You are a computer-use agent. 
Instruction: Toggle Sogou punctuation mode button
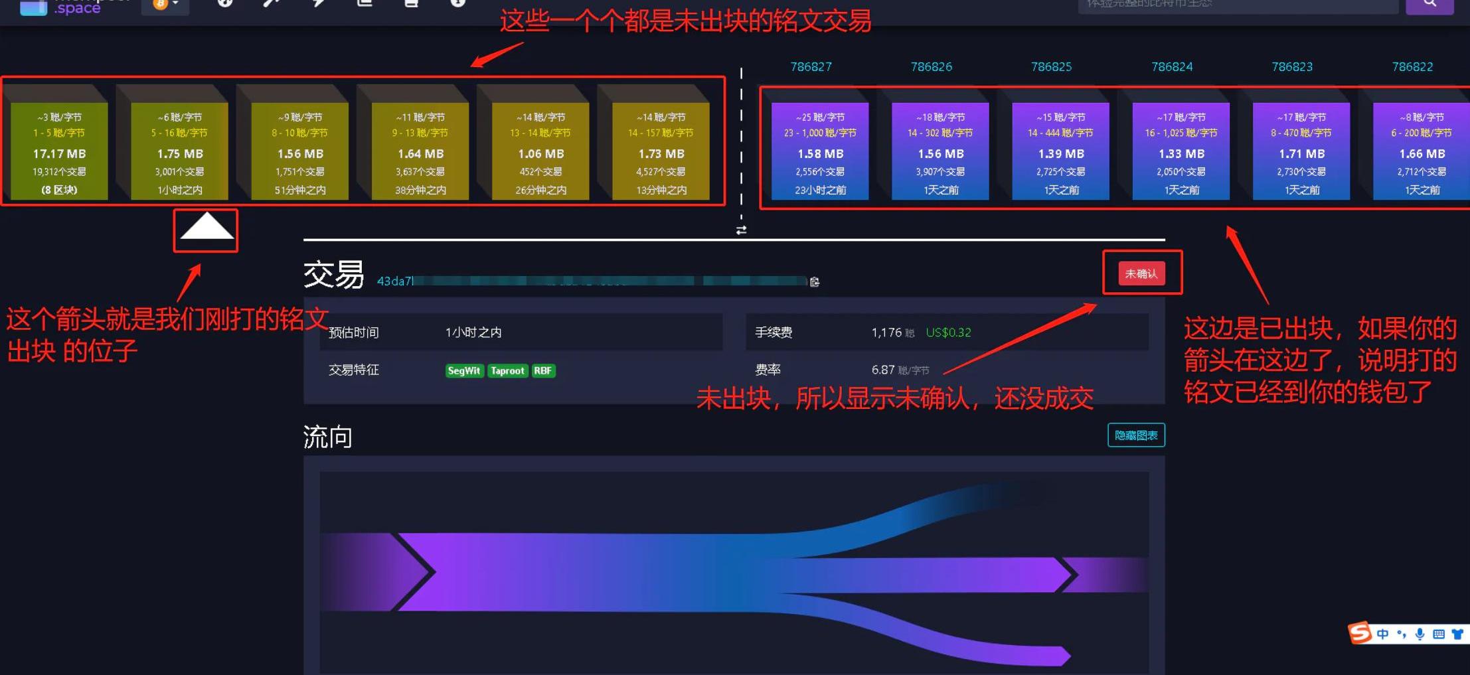[1401, 634]
